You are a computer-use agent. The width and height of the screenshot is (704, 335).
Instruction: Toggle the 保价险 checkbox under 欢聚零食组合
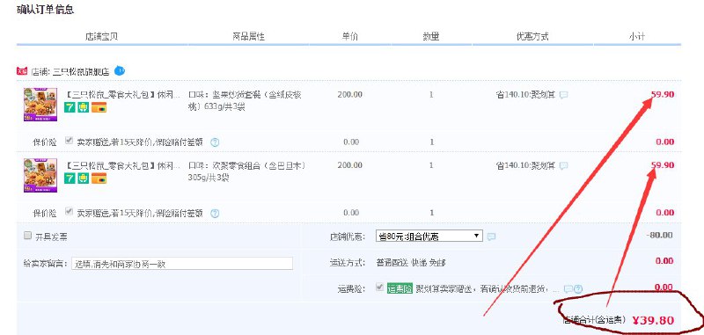coord(69,211)
